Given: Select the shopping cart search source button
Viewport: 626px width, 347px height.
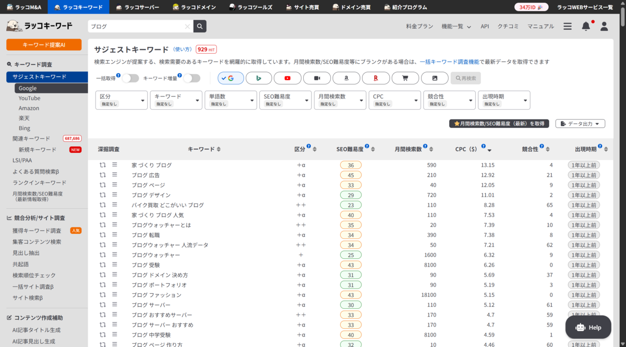Looking at the screenshot, I should click(x=405, y=78).
